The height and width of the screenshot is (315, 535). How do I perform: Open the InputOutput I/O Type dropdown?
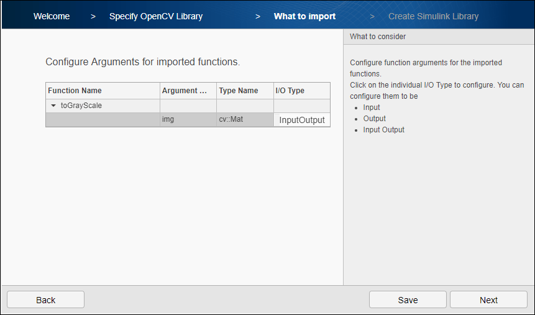(x=302, y=120)
